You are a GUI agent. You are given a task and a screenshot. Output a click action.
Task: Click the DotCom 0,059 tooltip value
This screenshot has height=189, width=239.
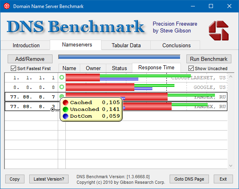(111, 116)
